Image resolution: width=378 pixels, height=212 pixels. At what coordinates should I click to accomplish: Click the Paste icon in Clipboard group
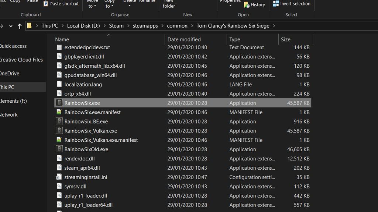click(x=32, y=1)
